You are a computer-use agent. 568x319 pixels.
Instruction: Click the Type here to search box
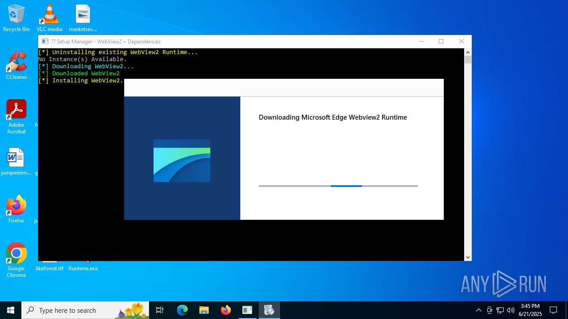[86, 310]
